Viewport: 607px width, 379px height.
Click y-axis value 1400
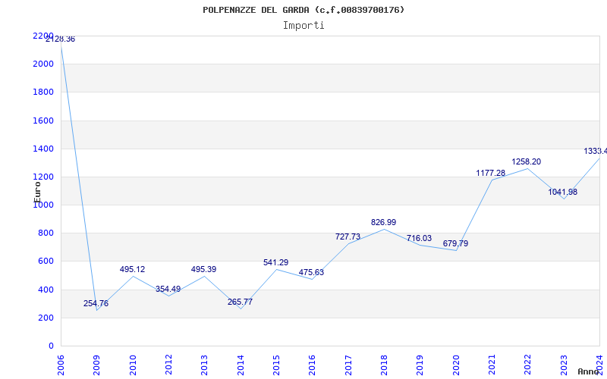point(43,149)
